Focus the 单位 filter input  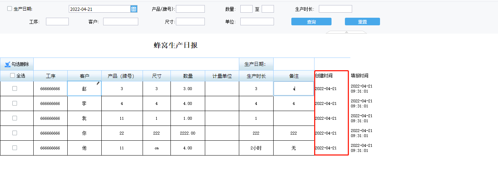(257, 22)
